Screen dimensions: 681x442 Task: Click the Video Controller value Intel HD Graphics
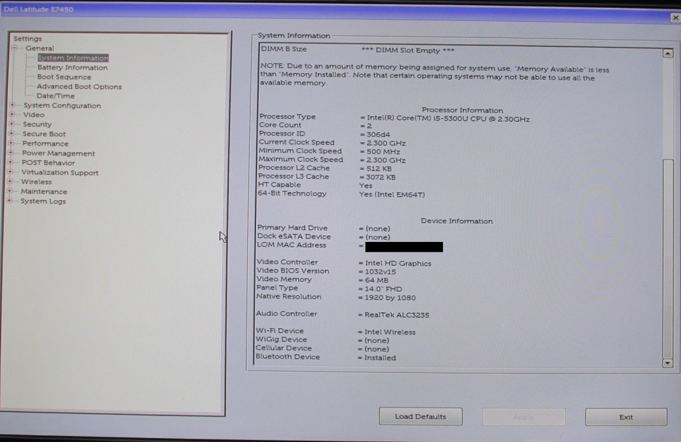click(x=398, y=263)
